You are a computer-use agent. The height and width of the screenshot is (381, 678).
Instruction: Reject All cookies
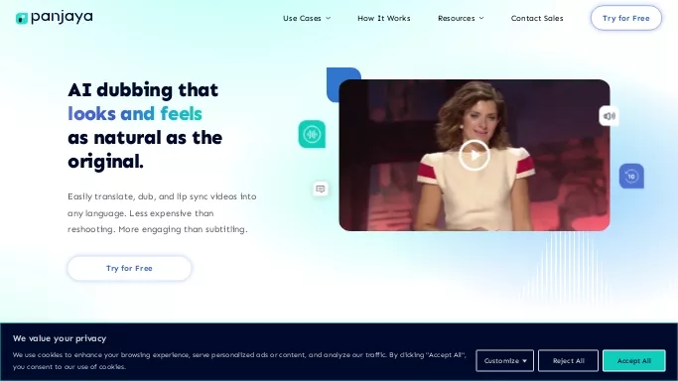tap(568, 361)
